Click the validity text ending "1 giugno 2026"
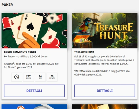The width and height of the screenshot is (139, 109). (x=102, y=73)
